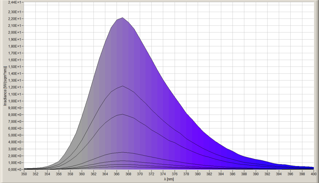Click the y-axis label 2,00E+1
319x183 pixels.
(x=14, y=32)
